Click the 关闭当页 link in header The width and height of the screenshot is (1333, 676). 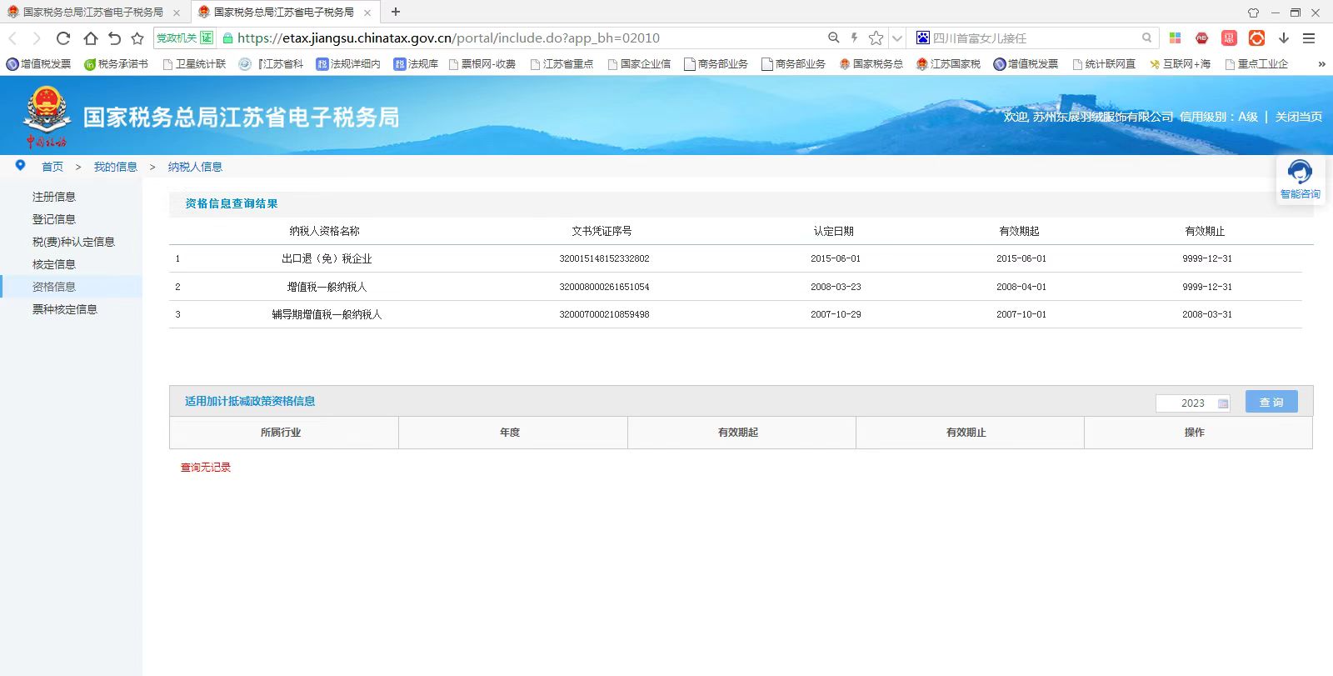coord(1298,117)
